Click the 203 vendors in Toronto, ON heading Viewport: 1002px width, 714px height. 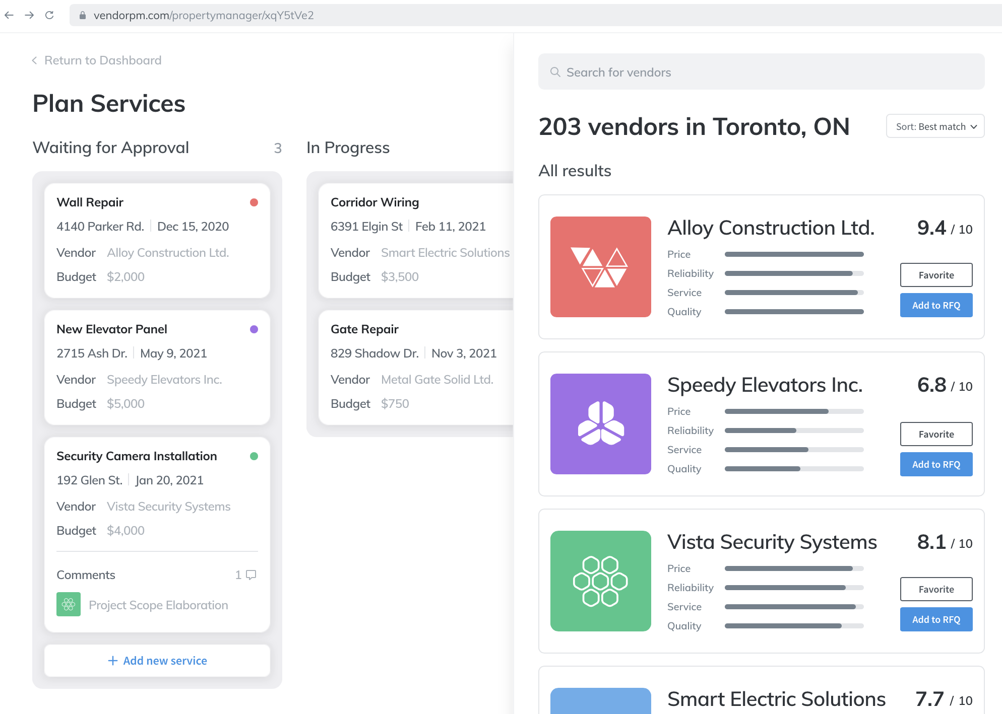[x=694, y=126]
